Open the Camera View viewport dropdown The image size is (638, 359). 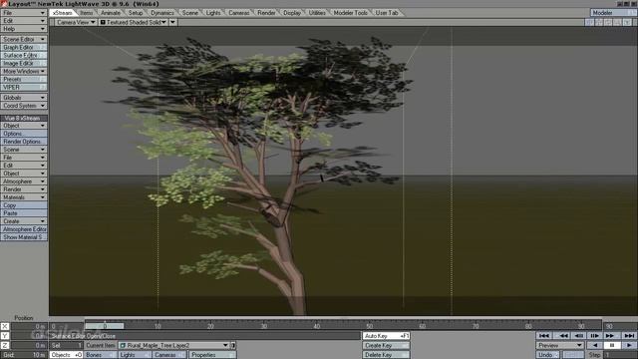pos(76,22)
